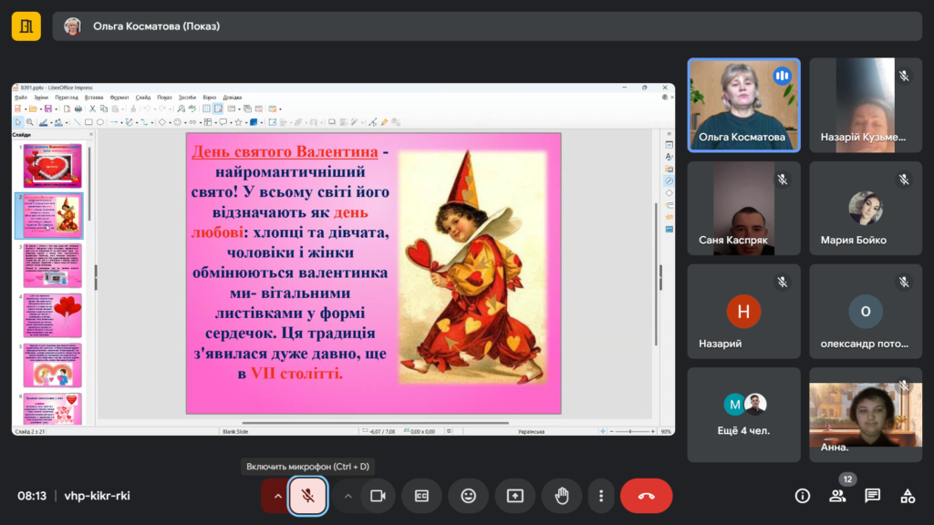Expand the 'Ещё 4 чел.' participants tile
The height and width of the screenshot is (525, 934).
(743, 413)
